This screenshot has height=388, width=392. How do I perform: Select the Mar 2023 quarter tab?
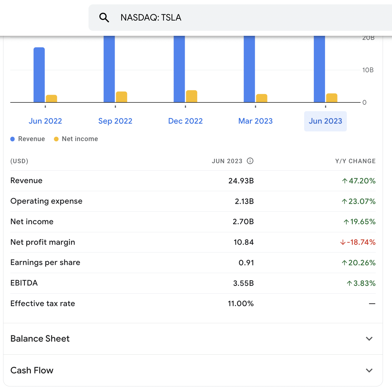tap(256, 121)
